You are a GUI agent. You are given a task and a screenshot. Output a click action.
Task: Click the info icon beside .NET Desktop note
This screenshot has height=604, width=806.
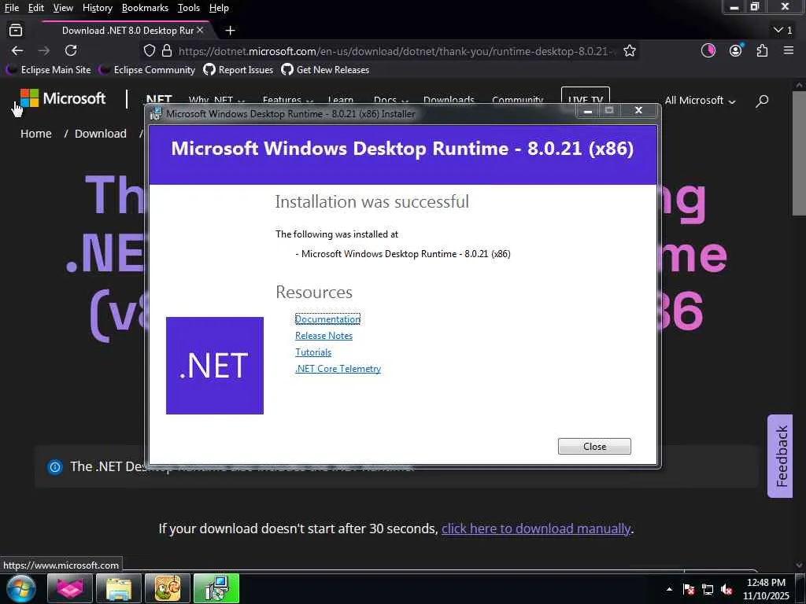[54, 467]
